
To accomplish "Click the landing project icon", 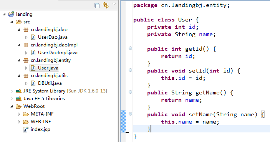I will 12,14.
